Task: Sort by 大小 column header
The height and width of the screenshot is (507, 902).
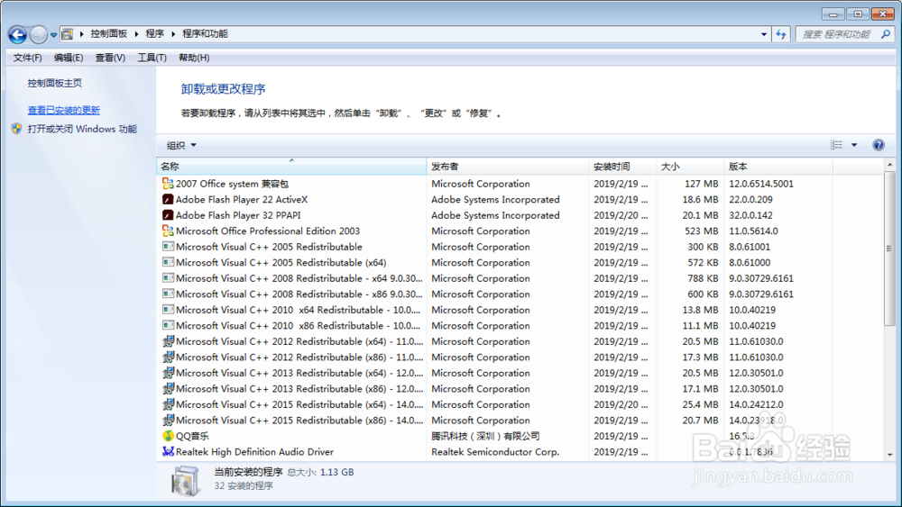Action: click(690, 167)
